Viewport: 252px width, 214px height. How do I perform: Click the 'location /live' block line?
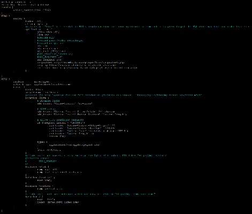coord(37,98)
